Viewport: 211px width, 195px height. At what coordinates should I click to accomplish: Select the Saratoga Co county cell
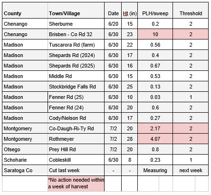(25, 170)
